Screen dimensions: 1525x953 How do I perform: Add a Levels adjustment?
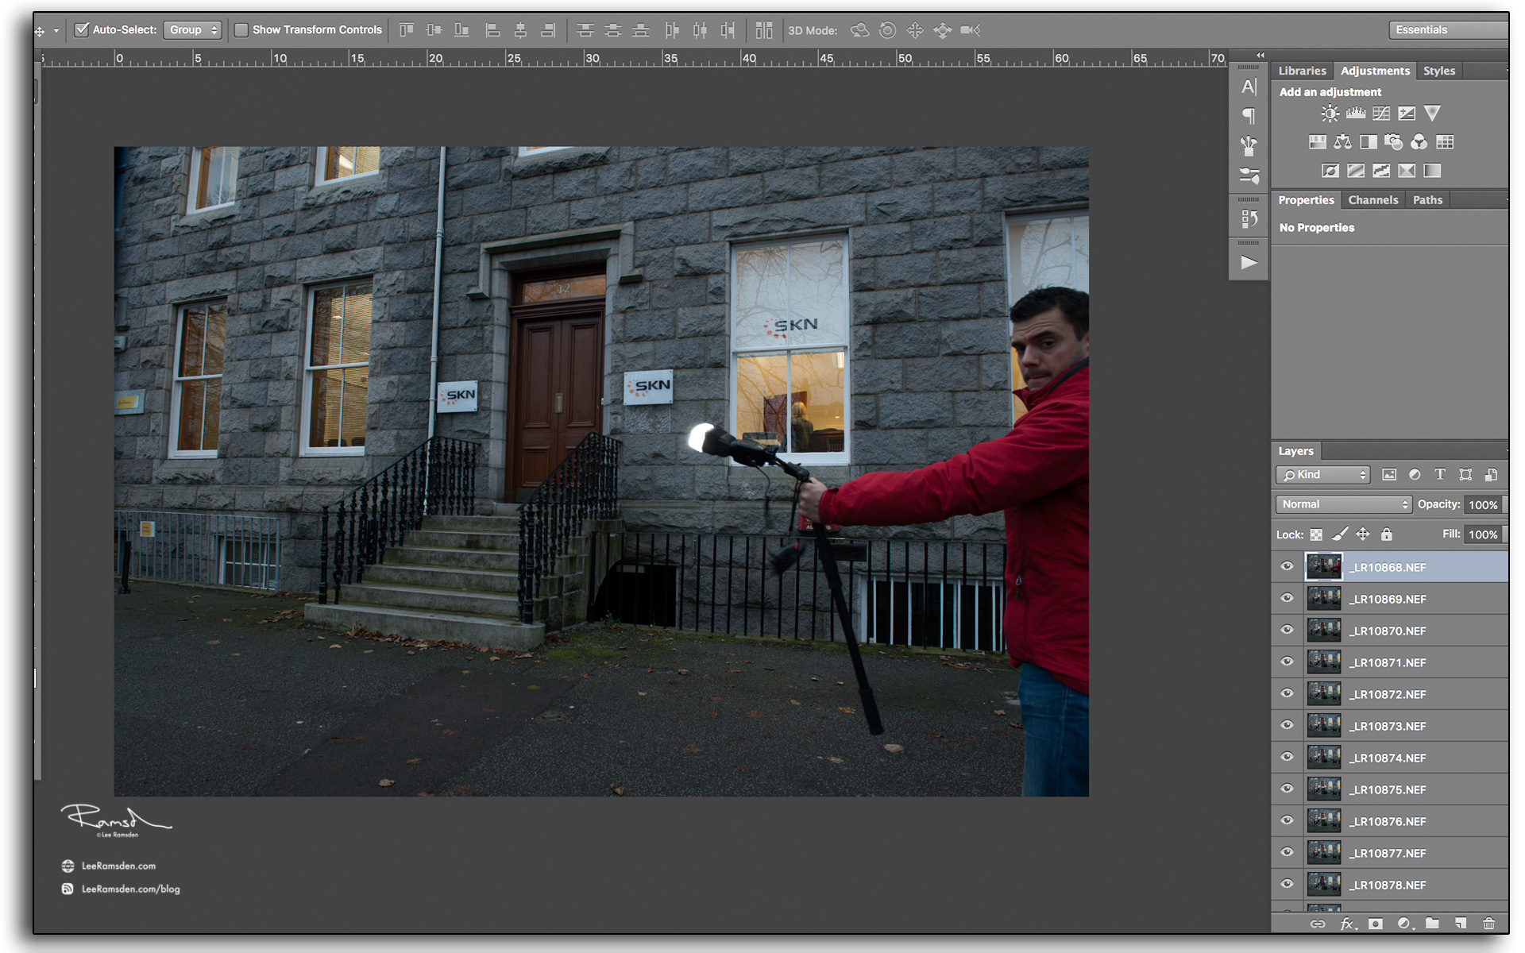coord(1356,114)
